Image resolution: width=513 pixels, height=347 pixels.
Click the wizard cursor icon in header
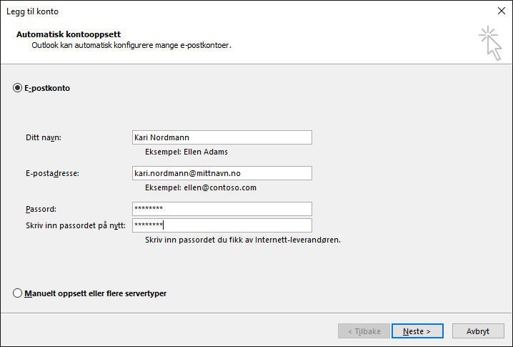pyautogui.click(x=490, y=43)
